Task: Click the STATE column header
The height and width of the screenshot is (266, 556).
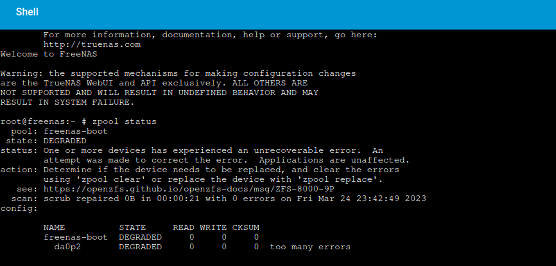Action: (x=132, y=227)
